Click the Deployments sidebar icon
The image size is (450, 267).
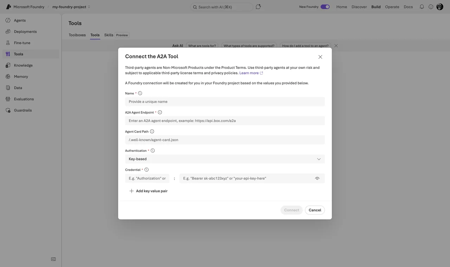pos(8,32)
